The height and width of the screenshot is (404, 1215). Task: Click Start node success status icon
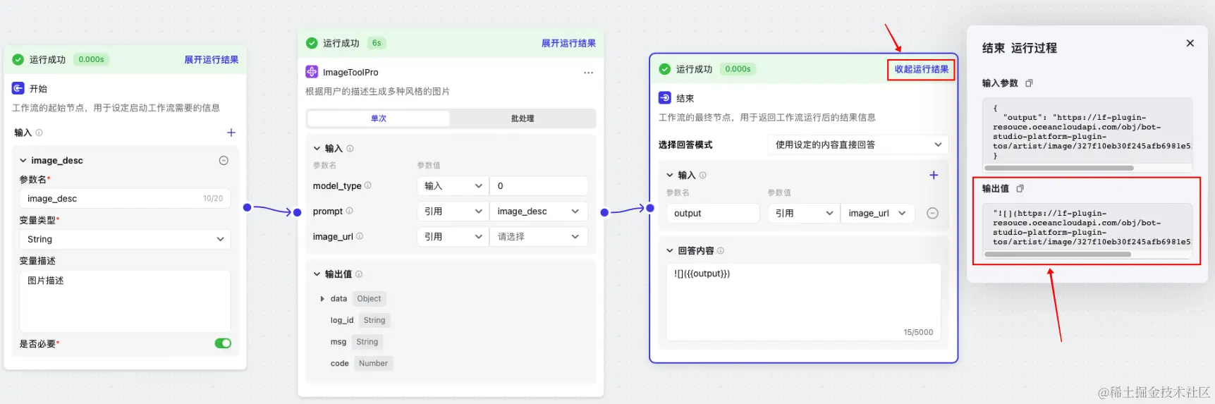point(18,60)
